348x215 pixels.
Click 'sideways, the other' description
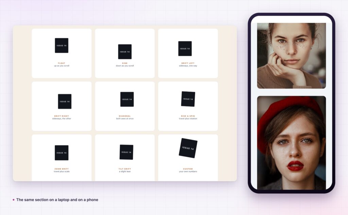pos(62,119)
